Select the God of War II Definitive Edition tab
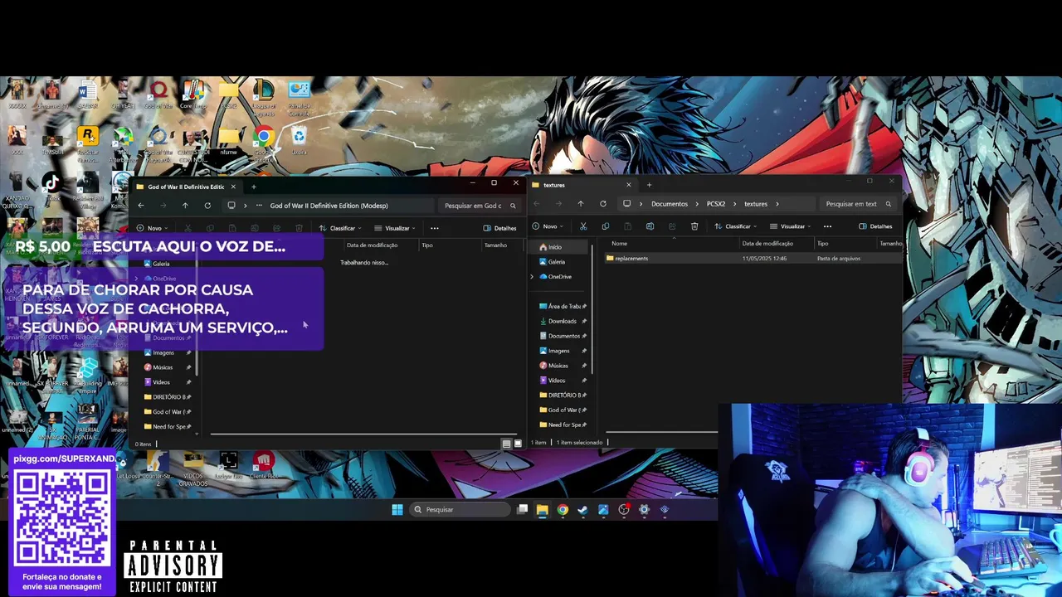The width and height of the screenshot is (1062, 597). point(186,187)
